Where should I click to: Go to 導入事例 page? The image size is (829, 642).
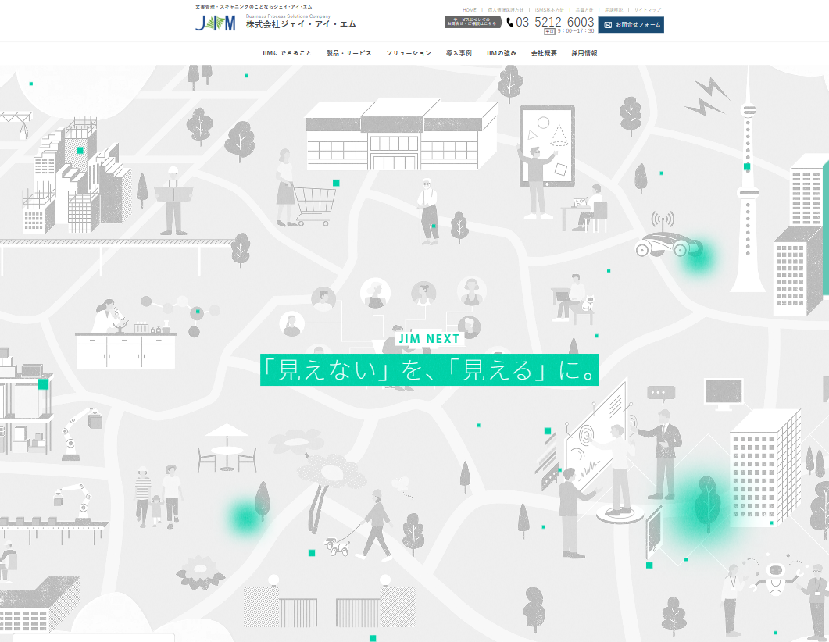tap(459, 53)
